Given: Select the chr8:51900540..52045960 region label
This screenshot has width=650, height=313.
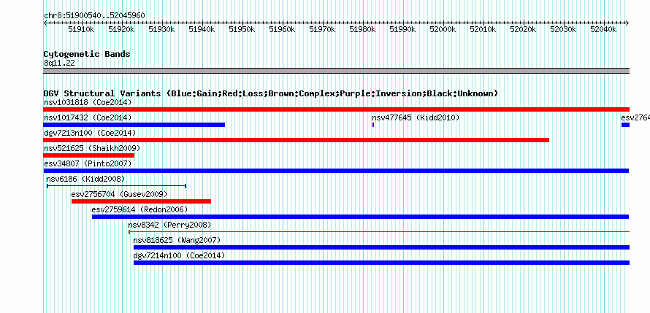Looking at the screenshot, I should coord(94,16).
